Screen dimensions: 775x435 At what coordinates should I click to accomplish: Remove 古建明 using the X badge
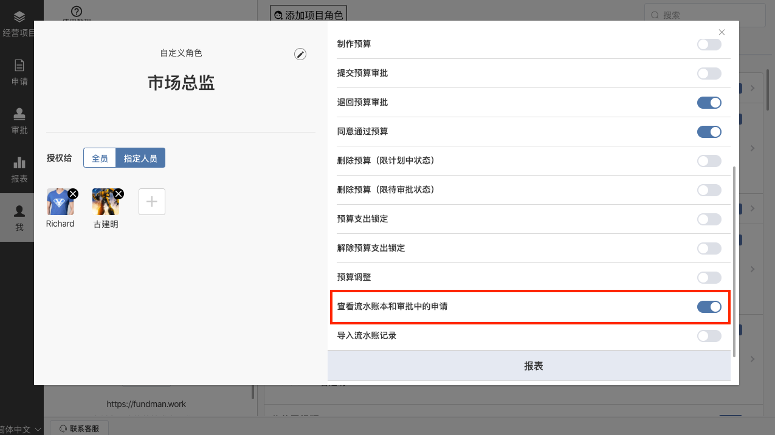tap(119, 194)
